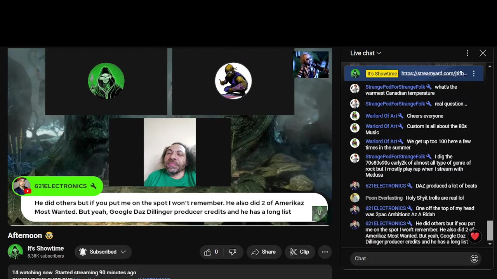Click the 621ELECTRONICS name banner in video
Image resolution: width=497 pixels, height=279 pixels.
pos(57,186)
